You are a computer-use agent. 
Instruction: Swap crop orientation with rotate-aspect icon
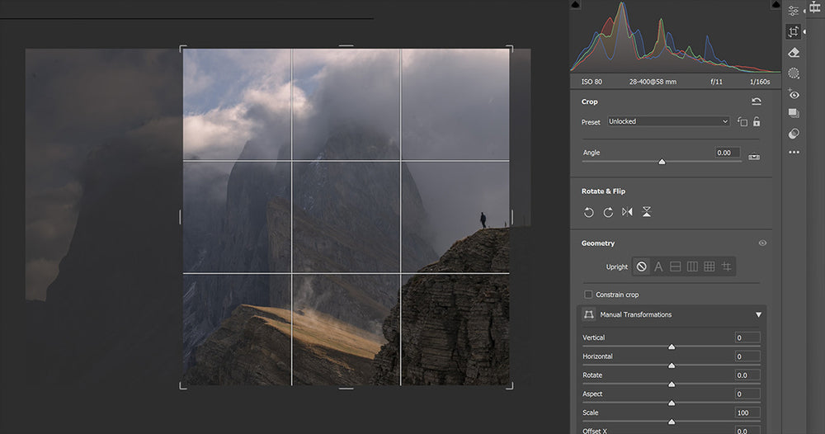[742, 122]
